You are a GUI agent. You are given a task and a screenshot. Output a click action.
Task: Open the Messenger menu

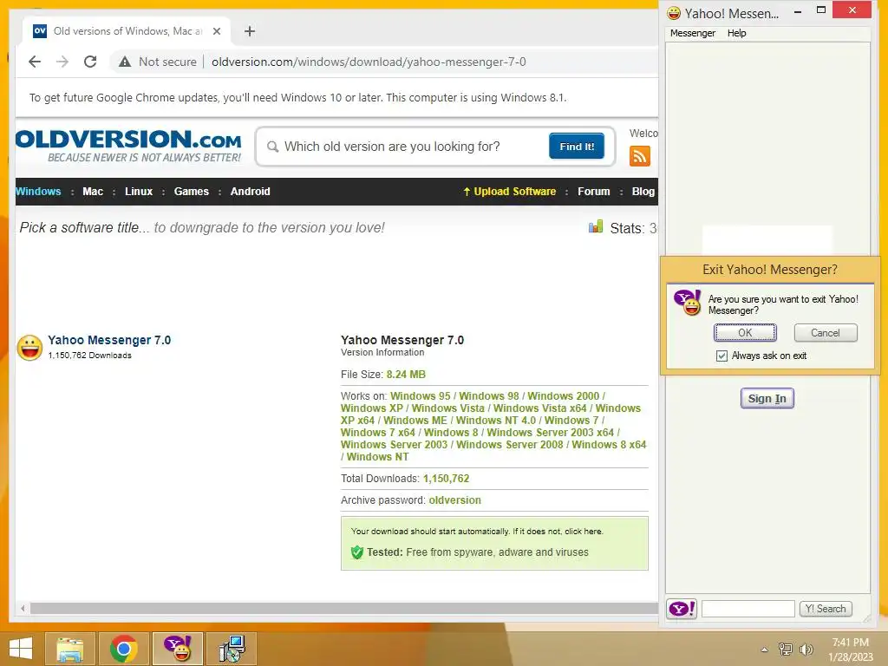coord(693,33)
